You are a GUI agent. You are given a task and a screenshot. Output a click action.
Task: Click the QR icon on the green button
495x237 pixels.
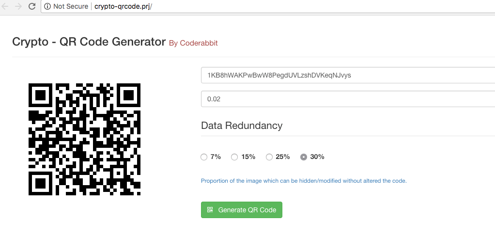point(210,210)
